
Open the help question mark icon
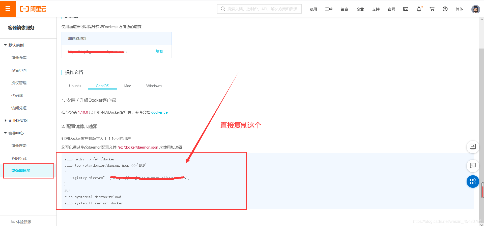[x=445, y=9]
